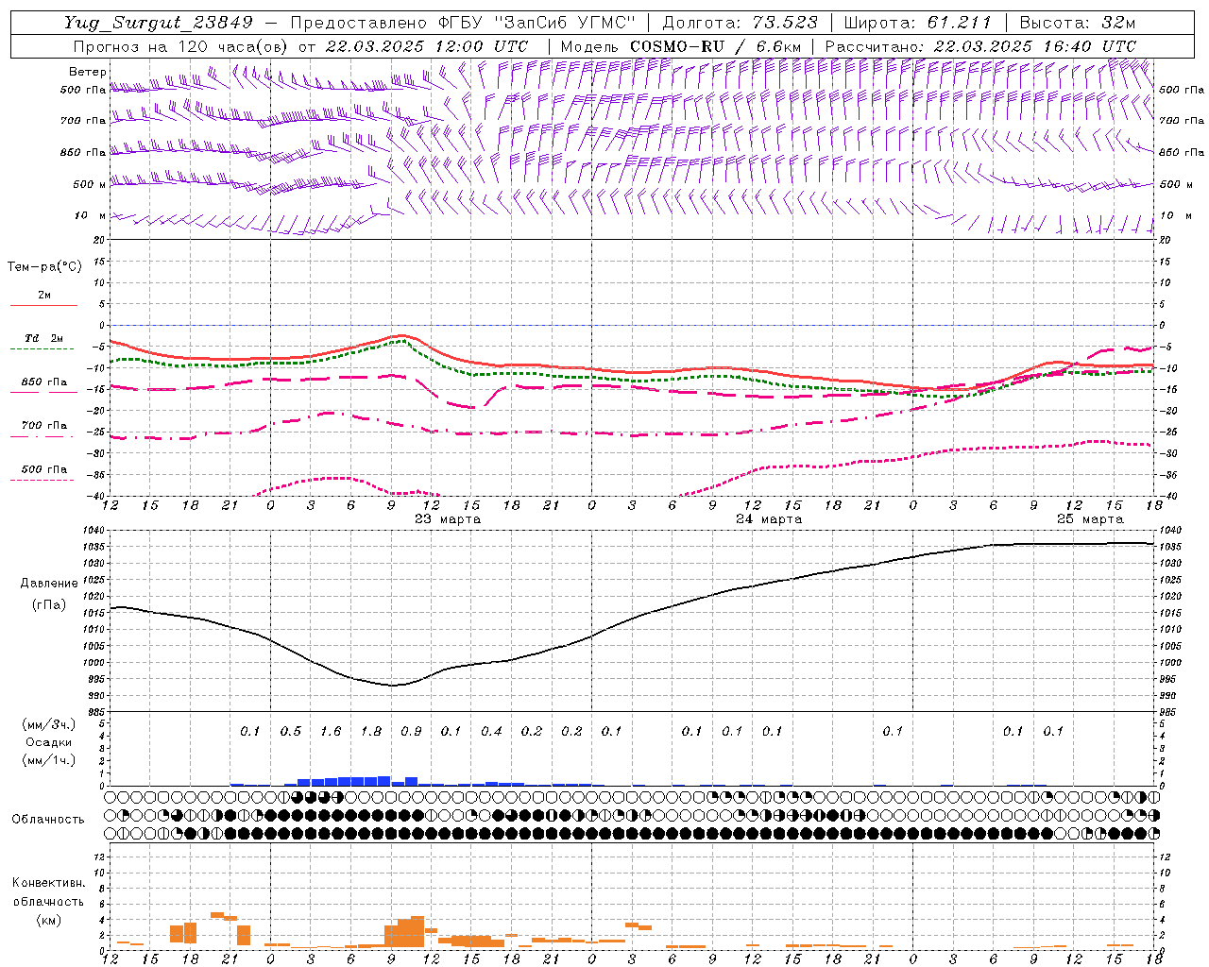
Task: Click the 'Ветер' wind panel label
Action: [87, 72]
